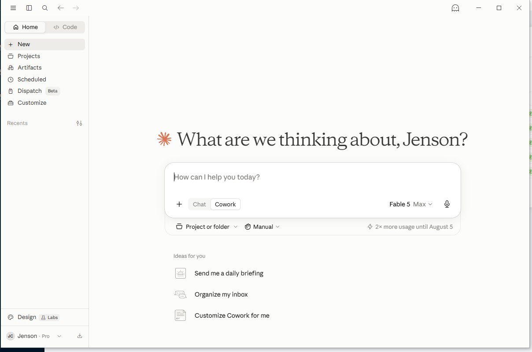Click the plus attachment icon in composer
The image size is (532, 352).
coord(179,204)
